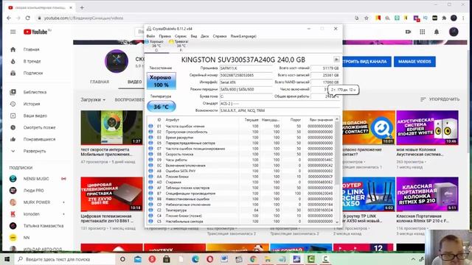Switch to the ВИДЕО channel tab
Image resolution: width=472 pixels, height=265 pixels.
tap(134, 82)
